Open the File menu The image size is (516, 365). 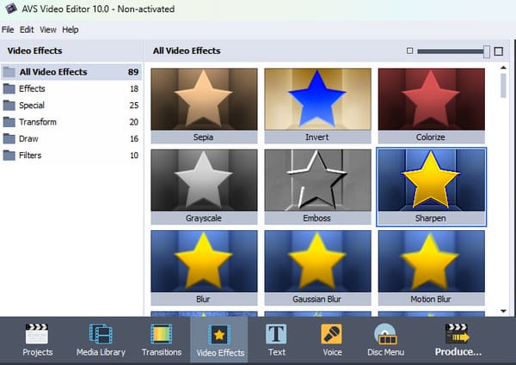pyautogui.click(x=8, y=29)
